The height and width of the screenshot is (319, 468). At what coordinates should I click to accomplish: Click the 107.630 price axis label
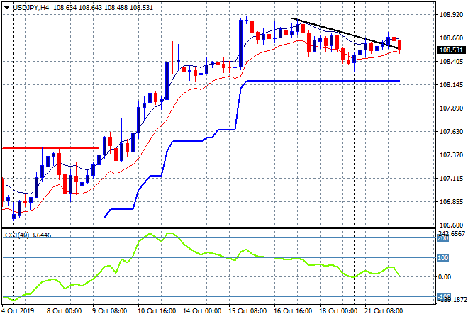[451, 132]
